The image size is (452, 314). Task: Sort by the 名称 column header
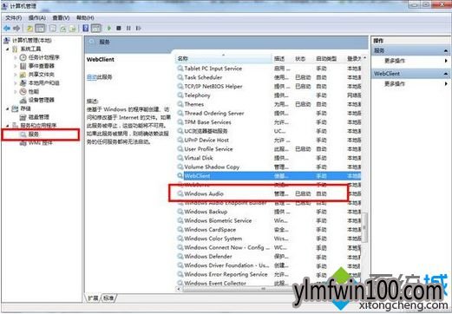pos(223,59)
